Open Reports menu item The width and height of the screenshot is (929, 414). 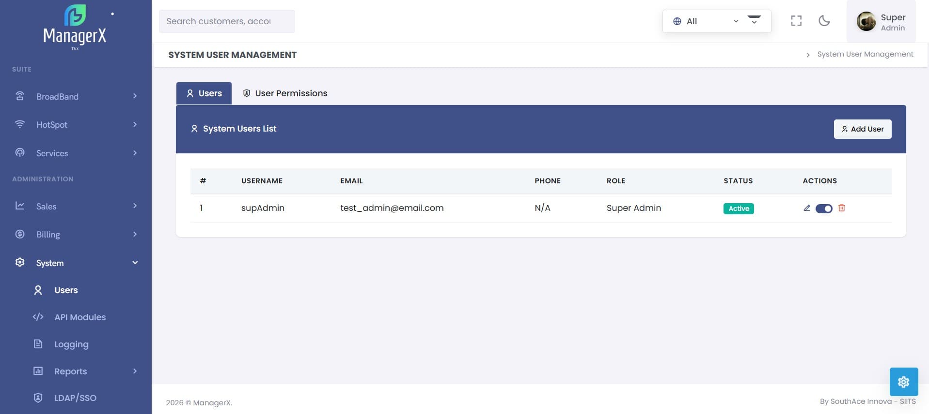coord(71,371)
